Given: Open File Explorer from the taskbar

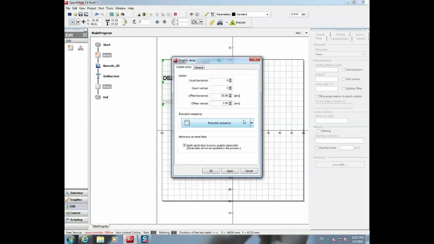Looking at the screenshot, I should [100, 239].
